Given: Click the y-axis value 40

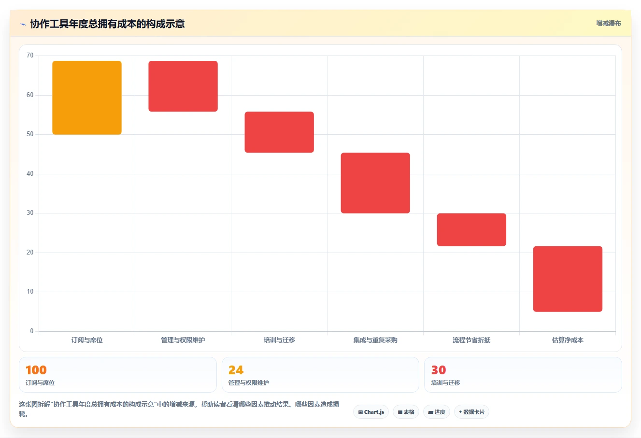Looking at the screenshot, I should tap(30, 174).
